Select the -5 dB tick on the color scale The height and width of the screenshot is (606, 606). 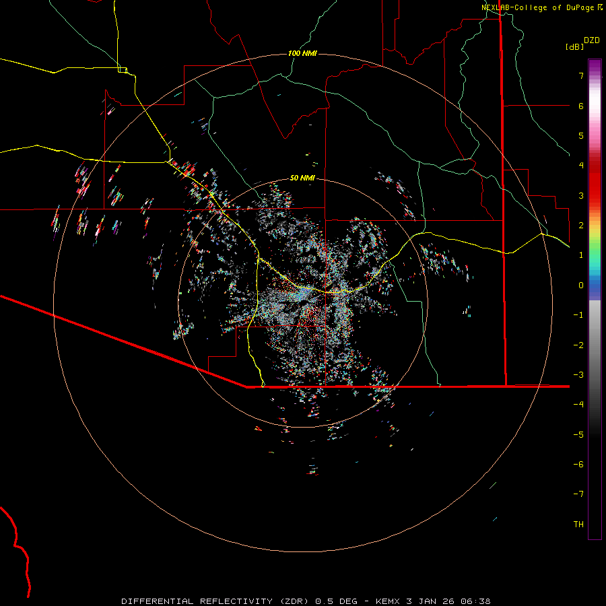pos(578,434)
